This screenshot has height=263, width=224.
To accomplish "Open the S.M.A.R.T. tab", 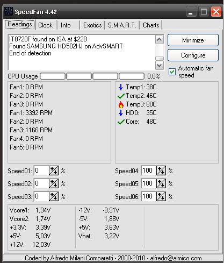I will pos(122,25).
